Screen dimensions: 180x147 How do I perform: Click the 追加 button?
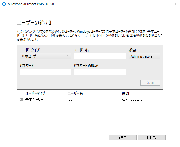[150, 83]
